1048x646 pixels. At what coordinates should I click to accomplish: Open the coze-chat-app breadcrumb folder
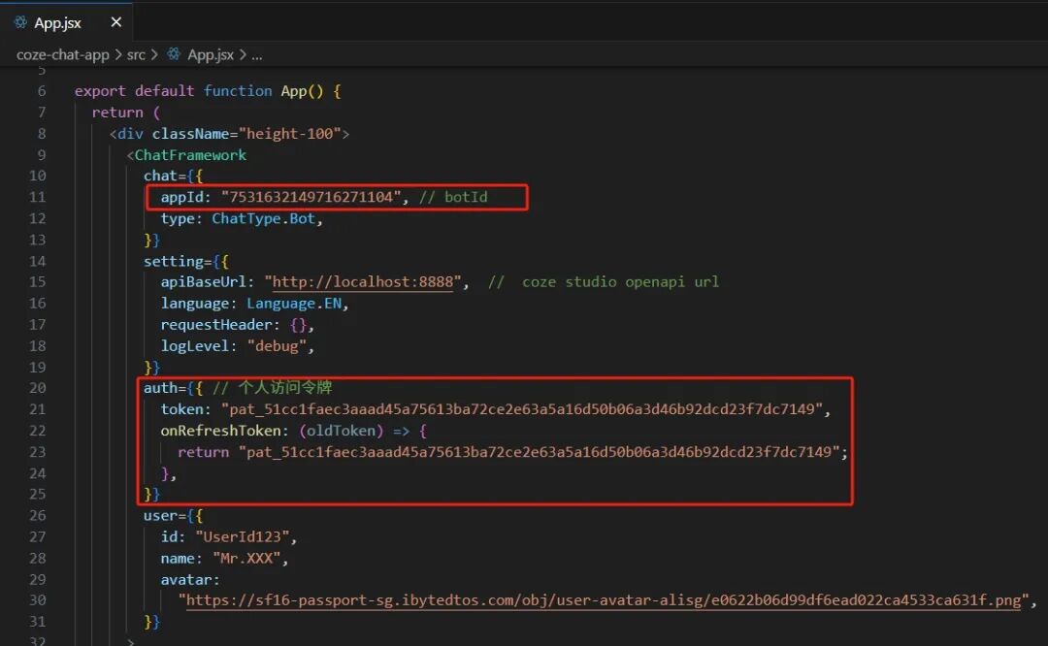pyautogui.click(x=62, y=54)
